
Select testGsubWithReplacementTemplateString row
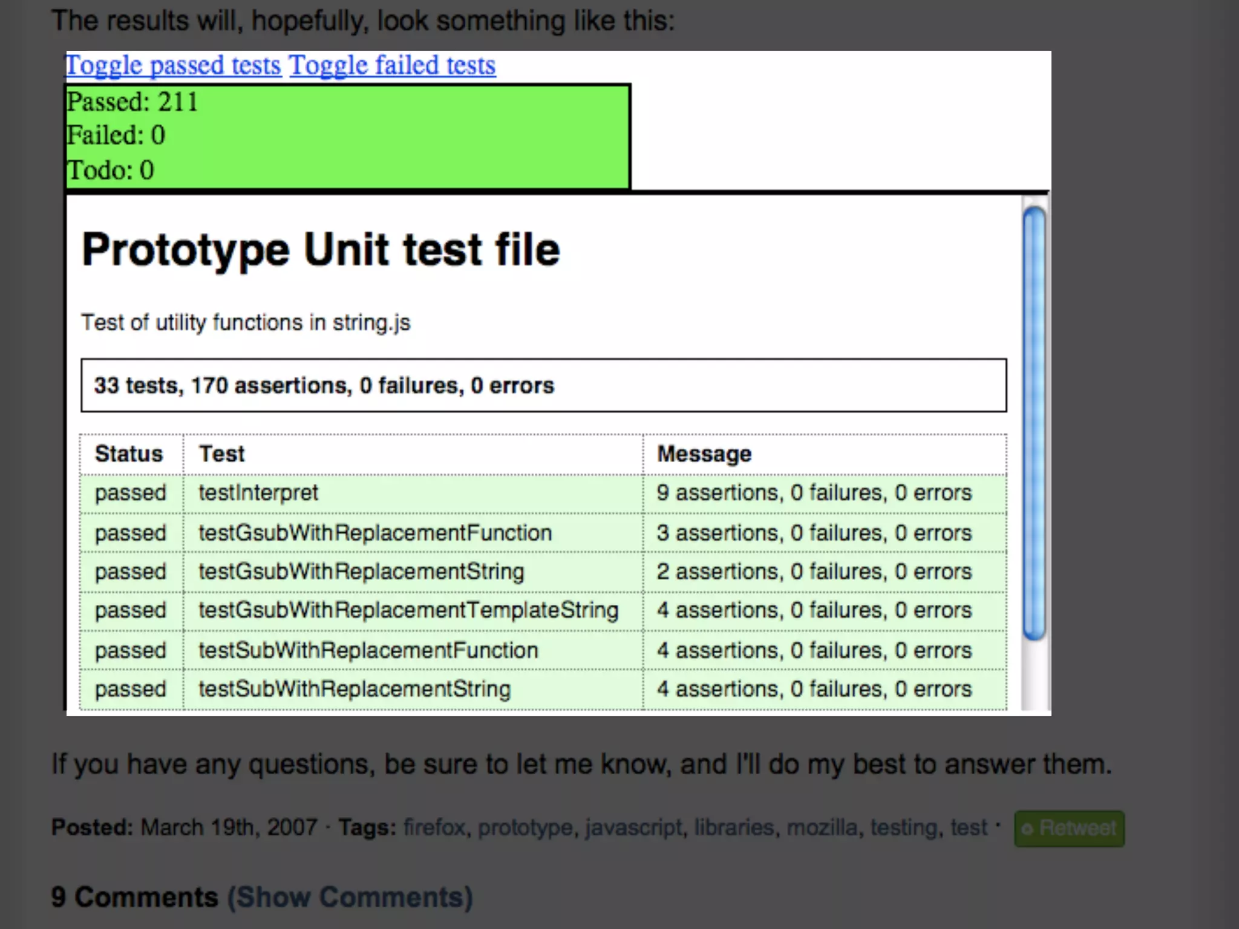408,610
